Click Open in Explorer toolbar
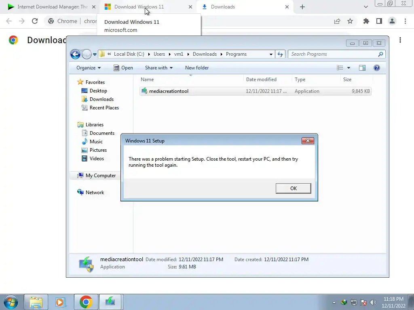This screenshot has width=414, height=310. click(123, 68)
